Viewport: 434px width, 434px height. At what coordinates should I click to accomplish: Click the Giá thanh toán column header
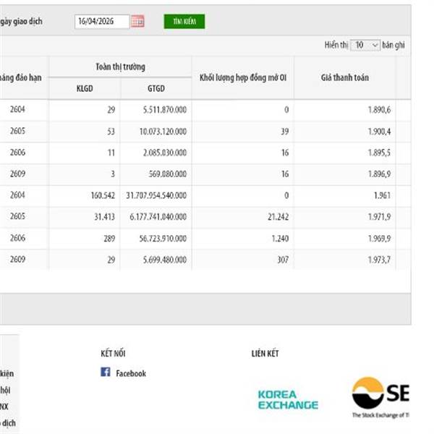click(345, 77)
